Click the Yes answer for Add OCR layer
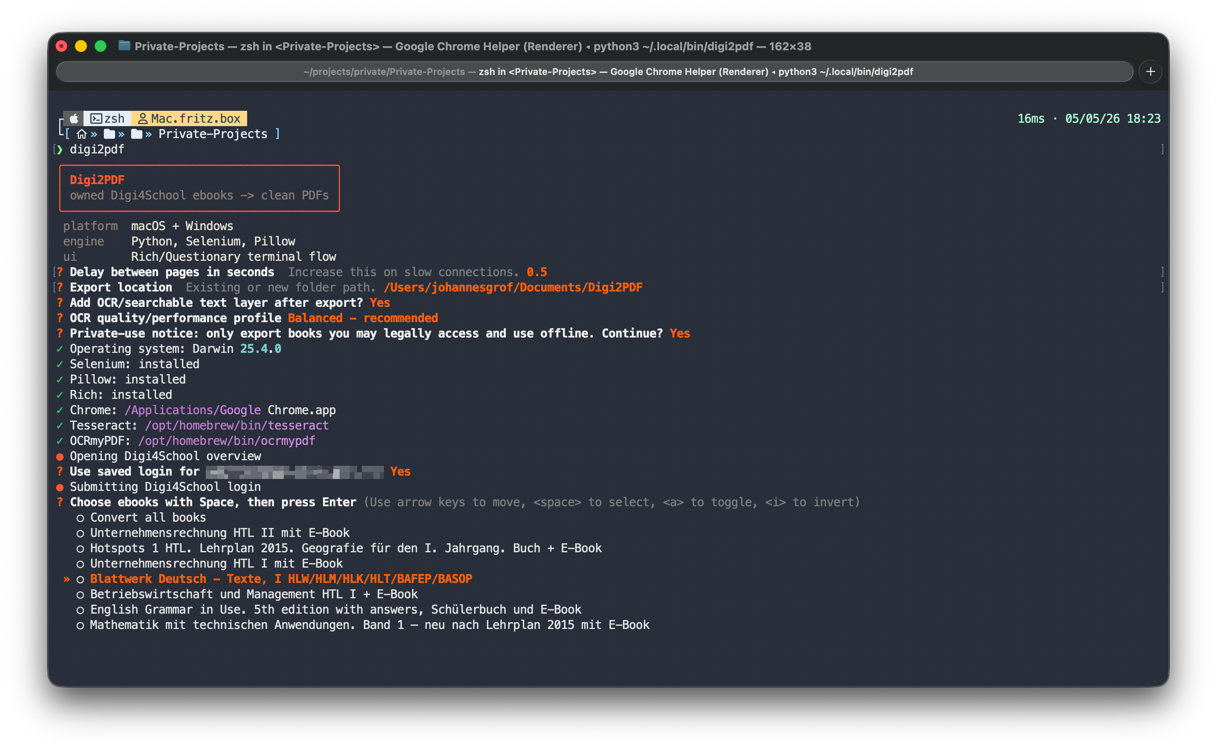 pyautogui.click(x=380, y=303)
